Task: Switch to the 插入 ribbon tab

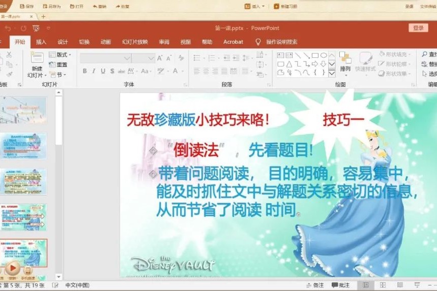Action: [41, 42]
